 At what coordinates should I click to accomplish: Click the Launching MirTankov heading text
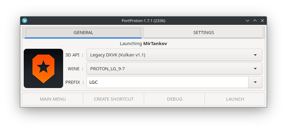[x=143, y=44]
